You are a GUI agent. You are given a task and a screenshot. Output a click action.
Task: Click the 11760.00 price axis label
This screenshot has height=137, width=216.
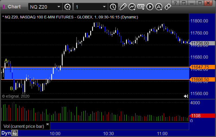pyautogui.click(x=199, y=33)
